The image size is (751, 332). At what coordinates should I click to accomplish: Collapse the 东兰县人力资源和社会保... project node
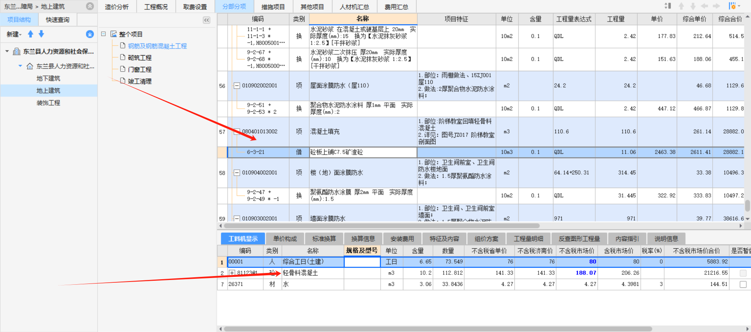coord(7,51)
